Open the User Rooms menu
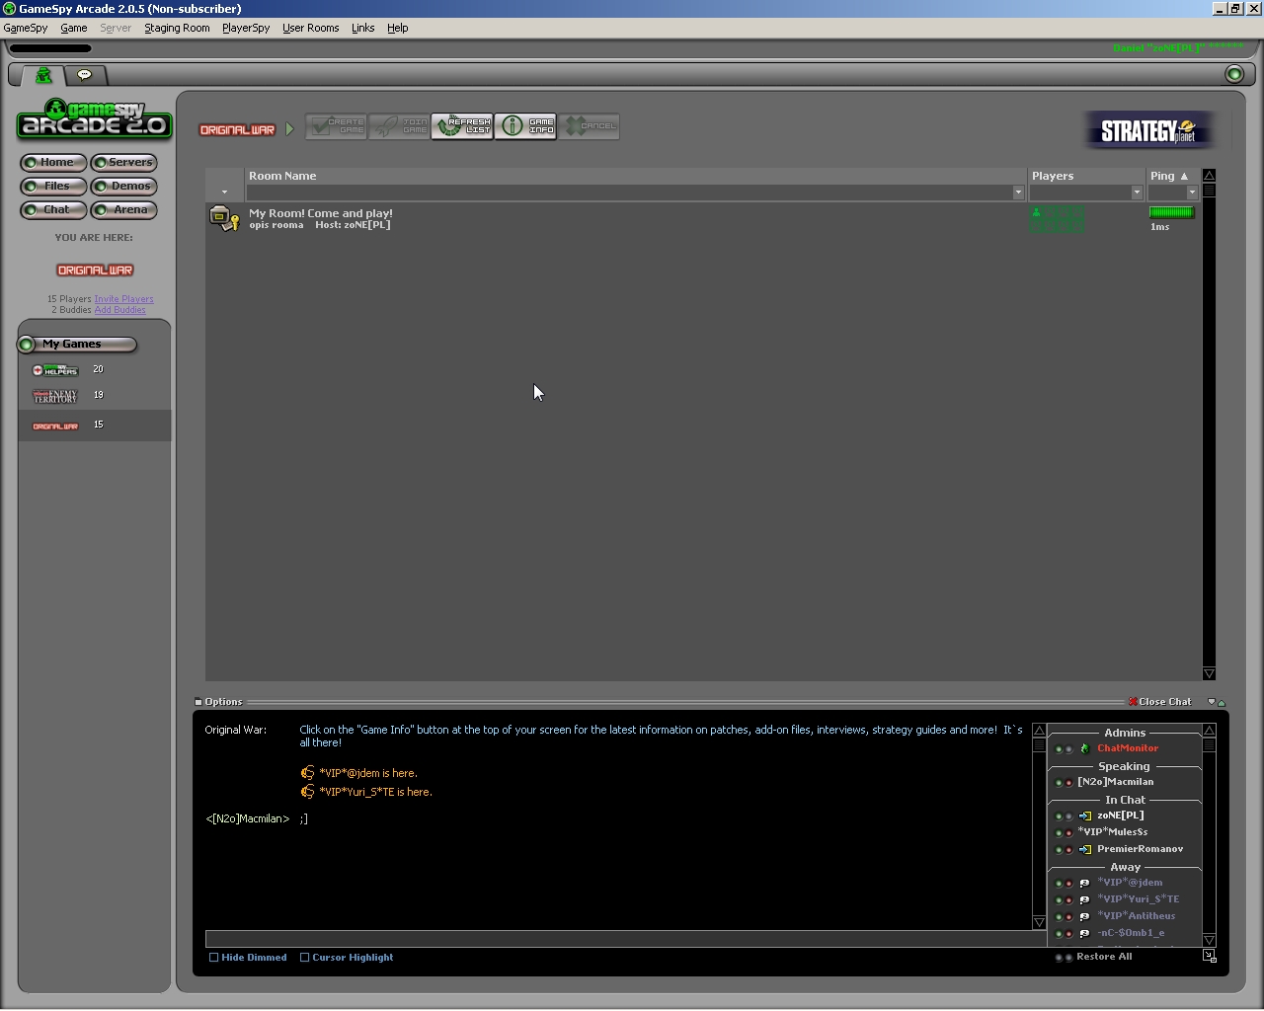 click(x=311, y=28)
